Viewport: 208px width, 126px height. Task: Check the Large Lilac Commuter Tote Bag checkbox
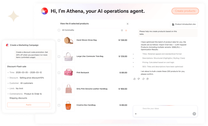59,56
